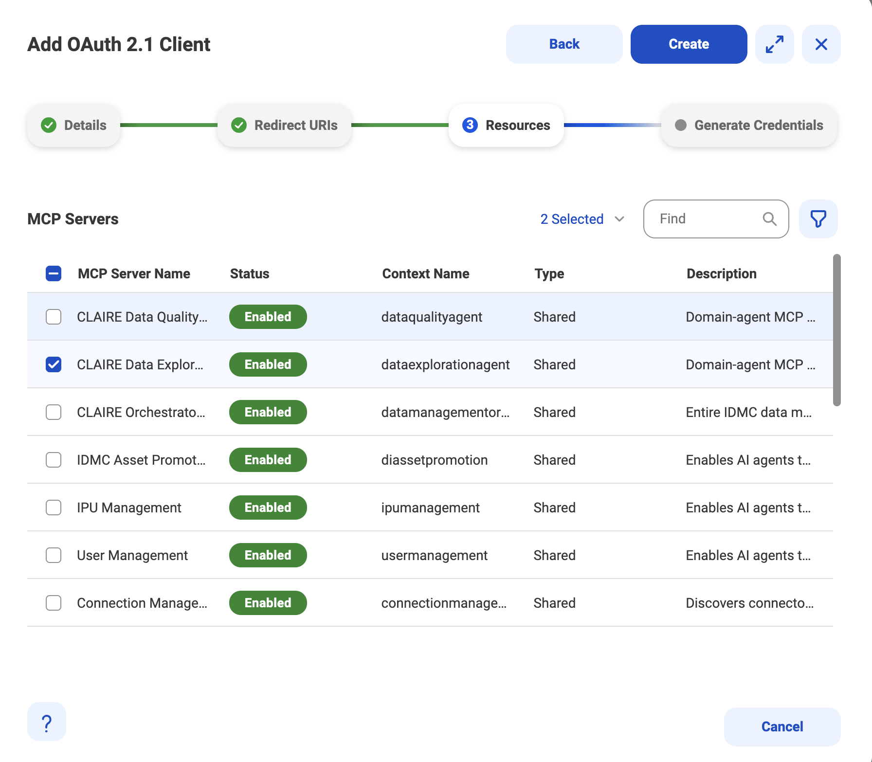872x762 pixels.
Task: Check the CLAIRE Orchestrato... row checkbox
Action: pyautogui.click(x=54, y=412)
